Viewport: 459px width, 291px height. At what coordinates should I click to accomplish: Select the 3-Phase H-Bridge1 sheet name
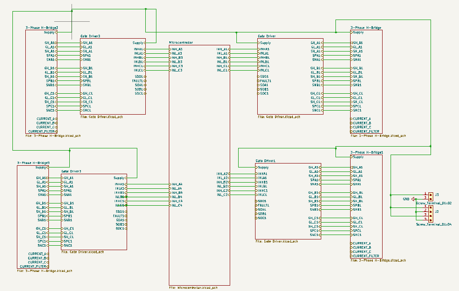[x=367, y=152]
